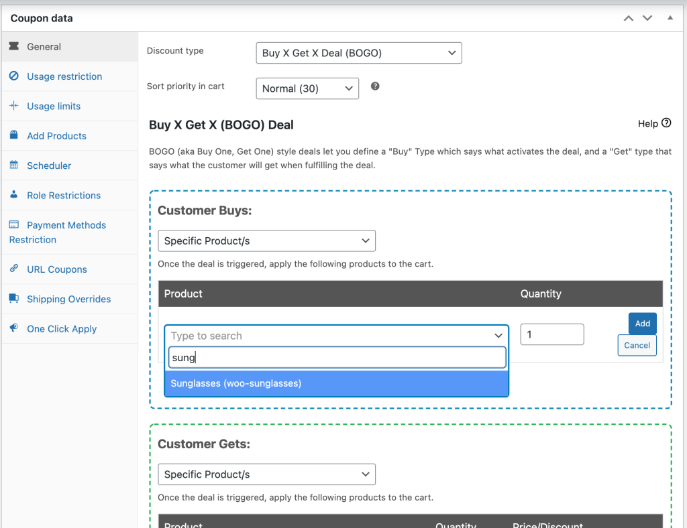Open Customer Buys type dropdown
This screenshot has width=687, height=528.
(x=266, y=241)
